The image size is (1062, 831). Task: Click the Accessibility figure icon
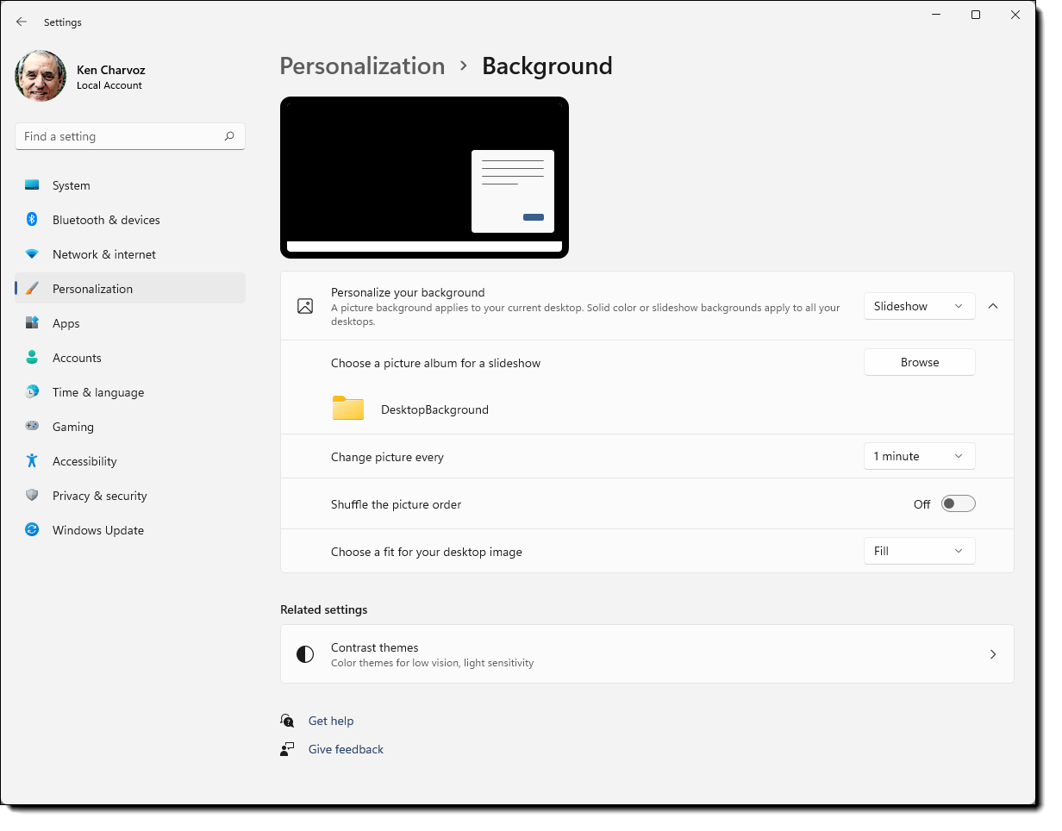click(32, 461)
